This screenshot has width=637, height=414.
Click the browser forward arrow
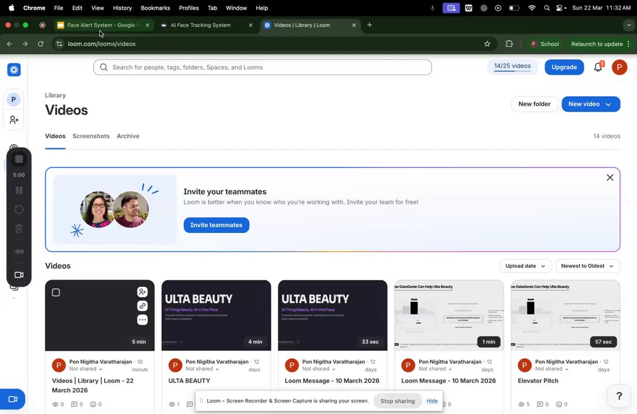tap(25, 44)
